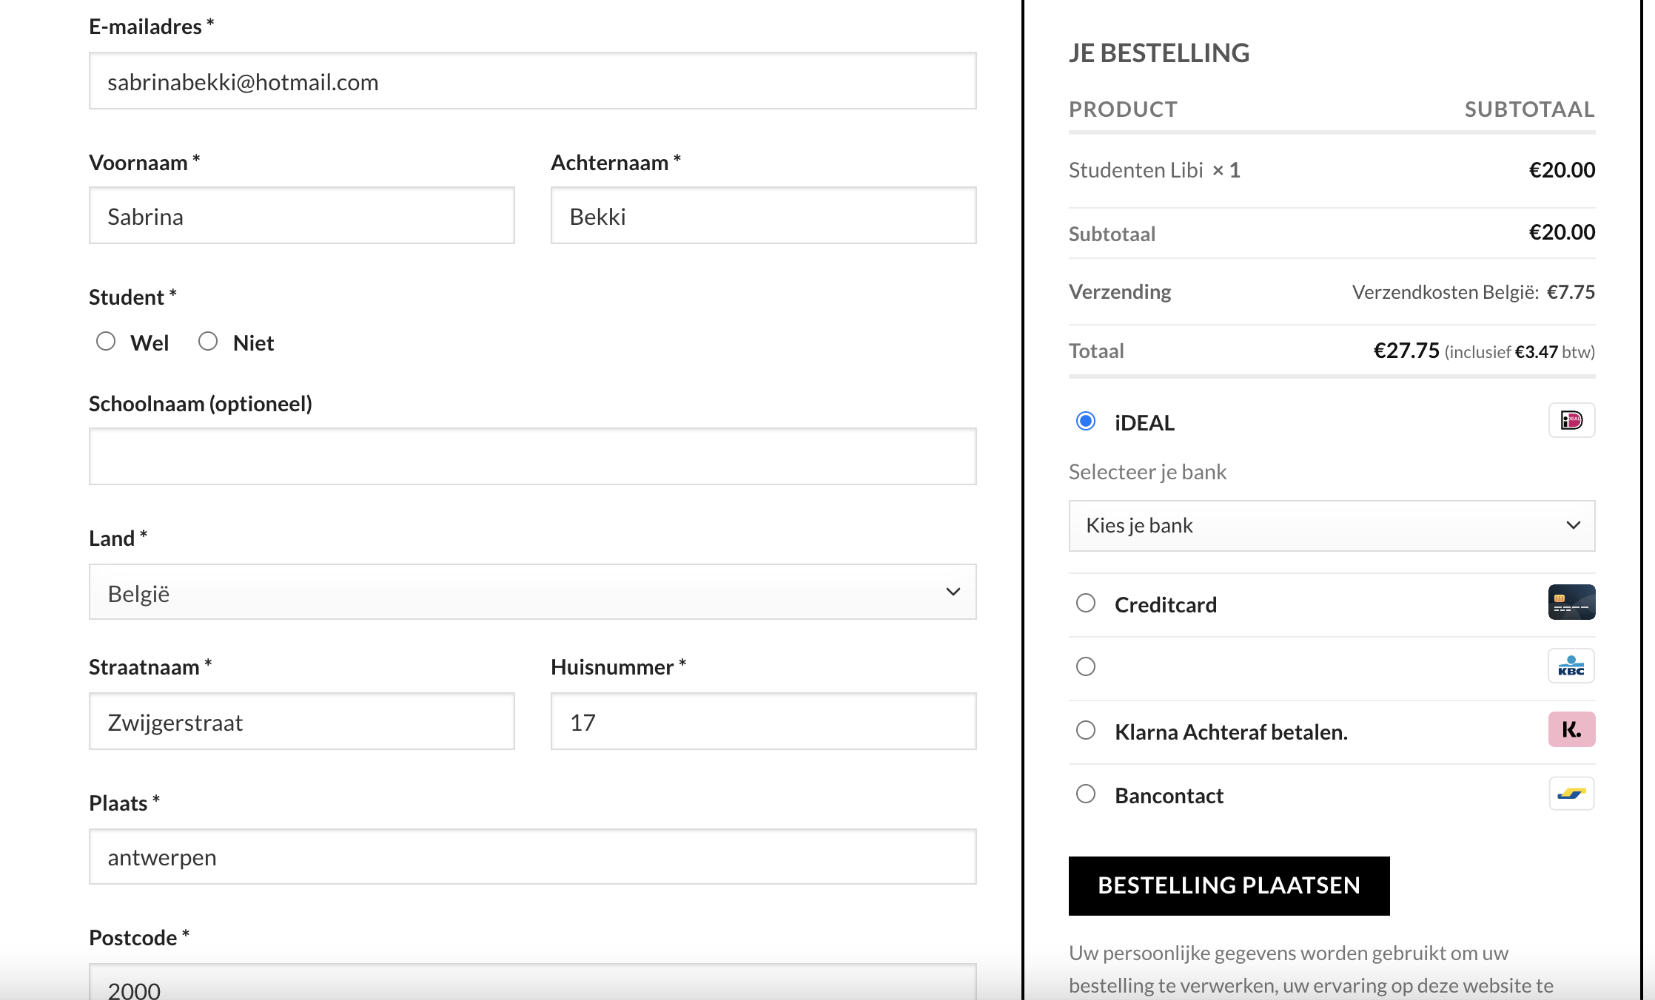This screenshot has height=1000, width=1655.
Task: Select the KBC payment radio button
Action: [1086, 666]
